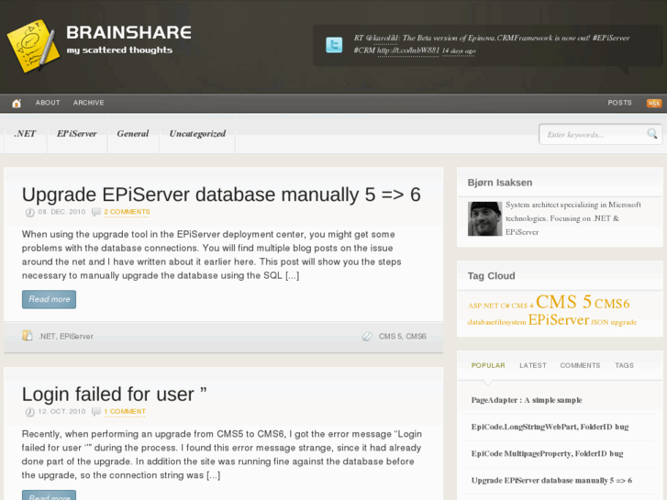Click folder category icon beside .NET, EPiServer
The image size is (667, 500).
pos(28,336)
